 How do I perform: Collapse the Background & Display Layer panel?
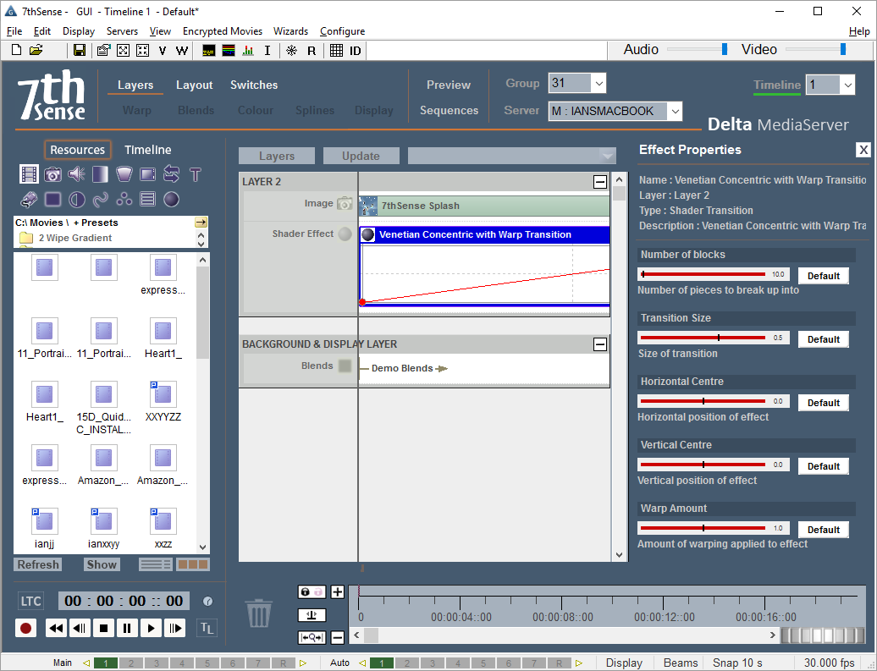[600, 344]
